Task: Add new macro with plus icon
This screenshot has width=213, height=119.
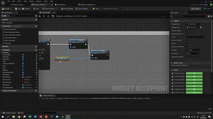Action: click(x=36, y=46)
